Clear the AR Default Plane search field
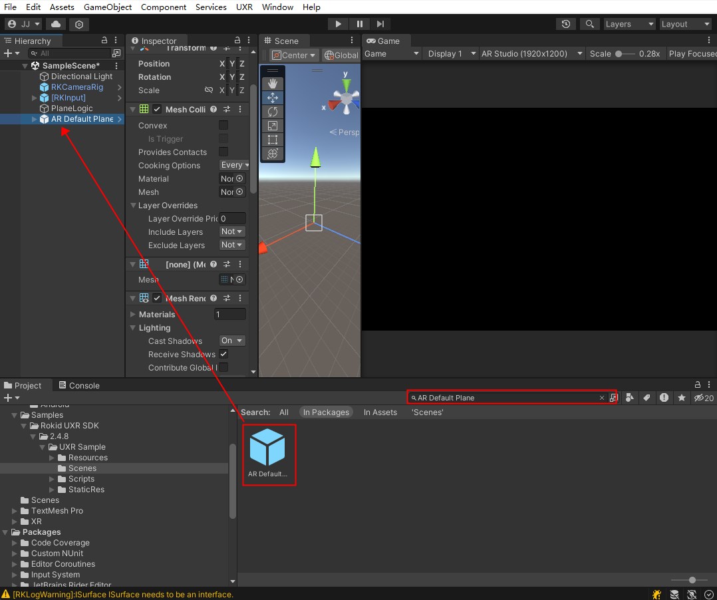Screen dimensions: 717x600 pos(602,397)
